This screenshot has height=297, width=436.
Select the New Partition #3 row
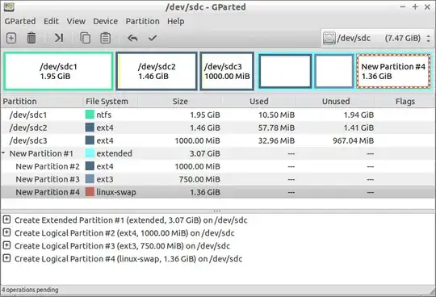coord(218,179)
